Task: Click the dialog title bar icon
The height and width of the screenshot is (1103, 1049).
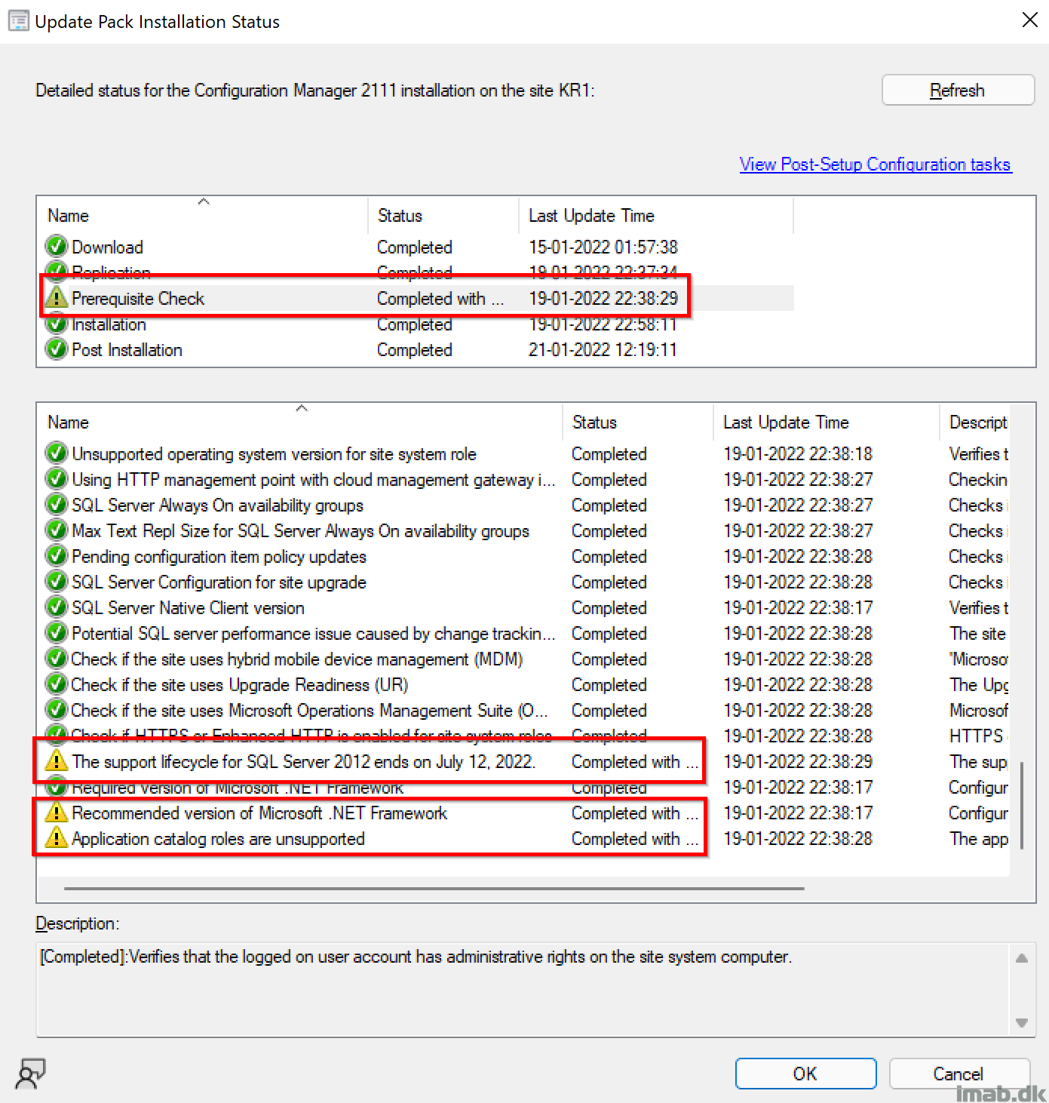Action: pyautogui.click(x=19, y=21)
